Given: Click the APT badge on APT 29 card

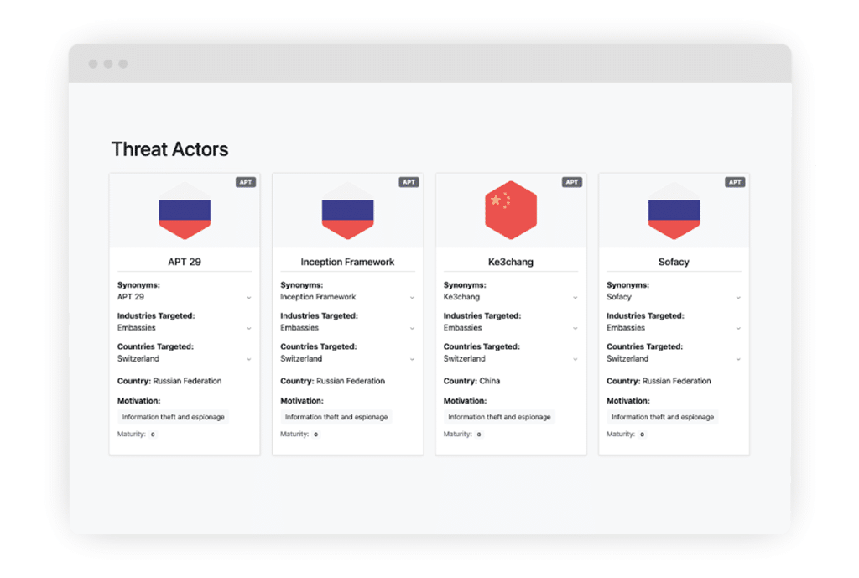Looking at the screenshot, I should tap(246, 182).
